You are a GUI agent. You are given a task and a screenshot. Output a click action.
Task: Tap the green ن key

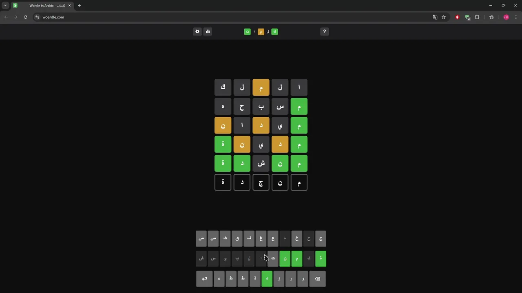pyautogui.click(x=285, y=258)
